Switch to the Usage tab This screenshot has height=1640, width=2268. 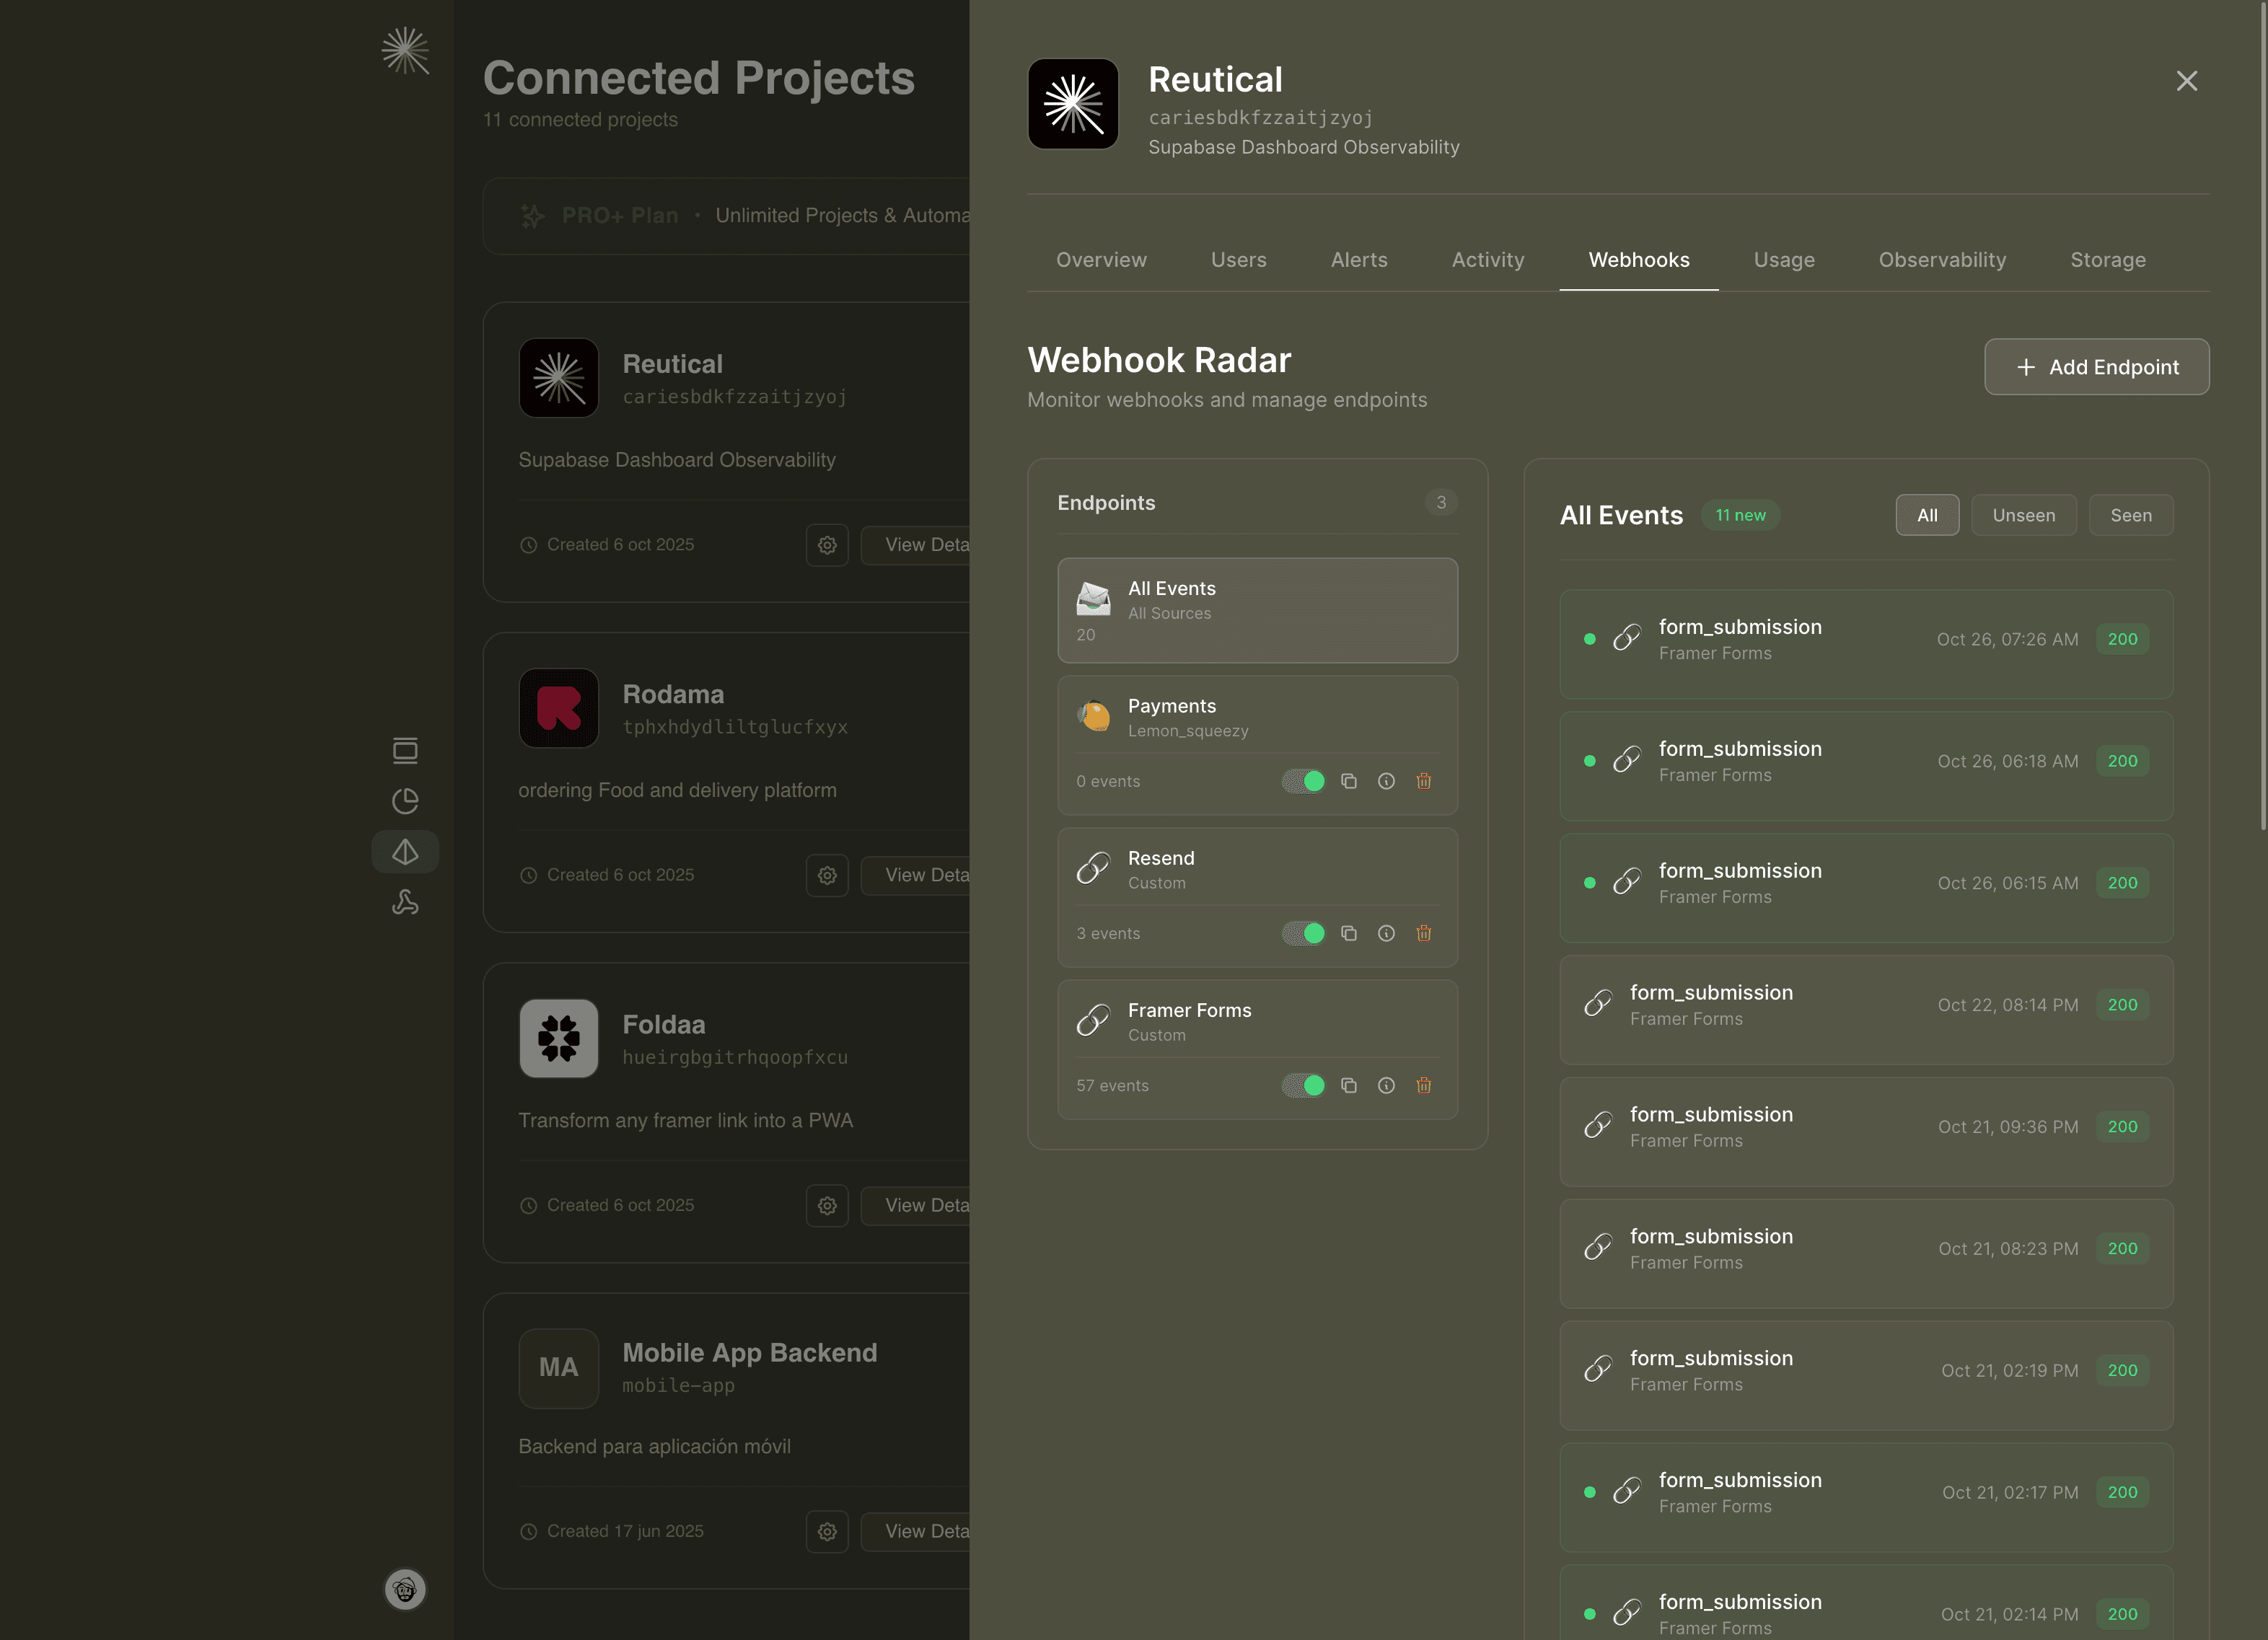1784,260
